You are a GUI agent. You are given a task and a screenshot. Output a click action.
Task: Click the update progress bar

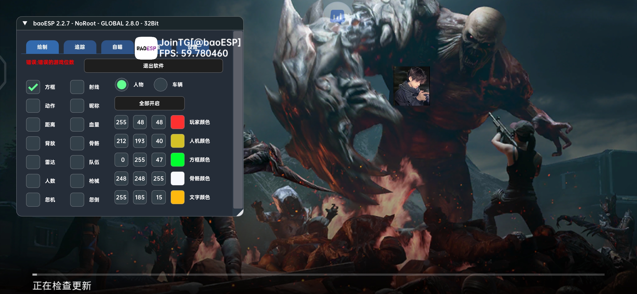[318, 275]
